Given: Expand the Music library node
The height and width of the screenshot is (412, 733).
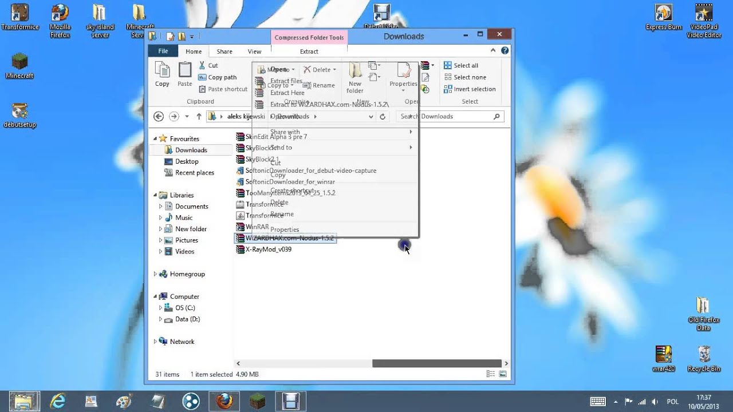Looking at the screenshot, I should [x=160, y=218].
